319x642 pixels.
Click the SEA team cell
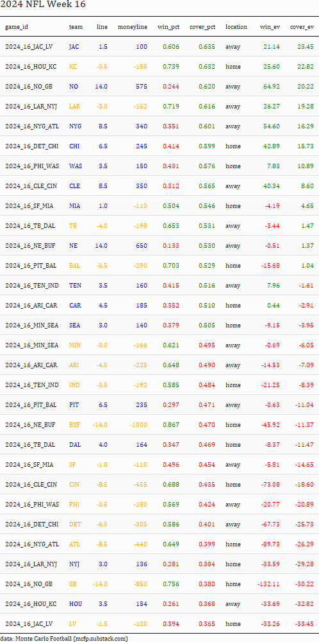pyautogui.click(x=74, y=325)
